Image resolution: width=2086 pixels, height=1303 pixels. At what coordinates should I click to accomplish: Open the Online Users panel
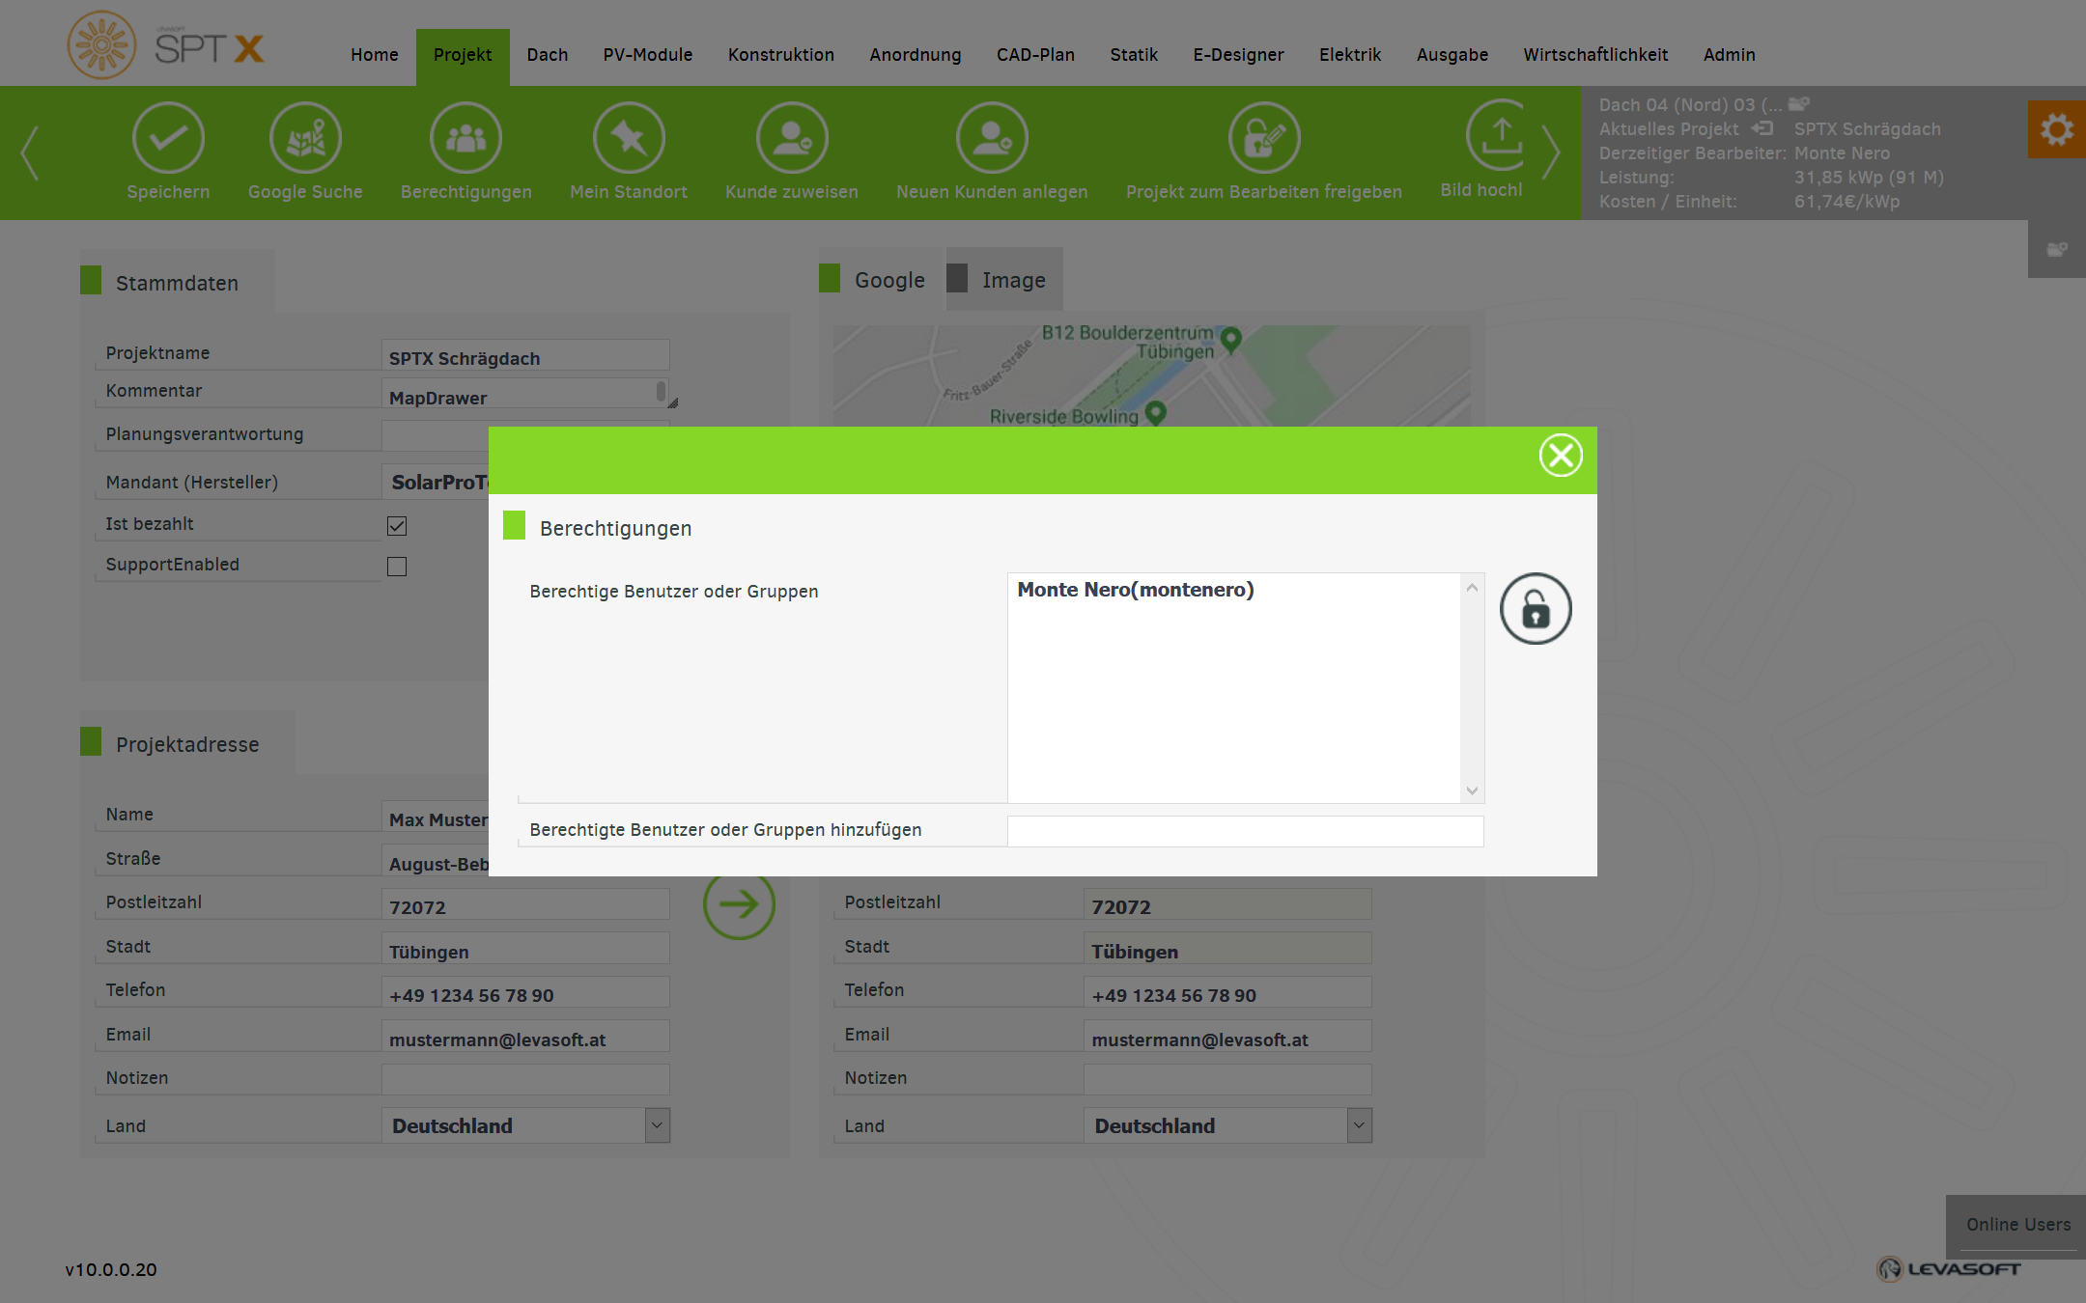coord(2017,1224)
